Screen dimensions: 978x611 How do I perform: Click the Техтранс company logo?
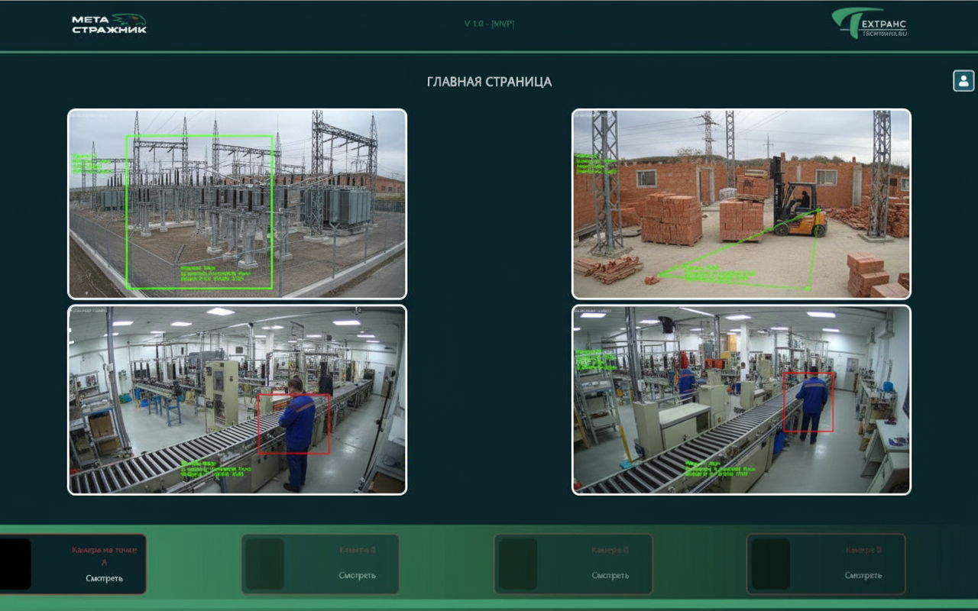tap(870, 24)
